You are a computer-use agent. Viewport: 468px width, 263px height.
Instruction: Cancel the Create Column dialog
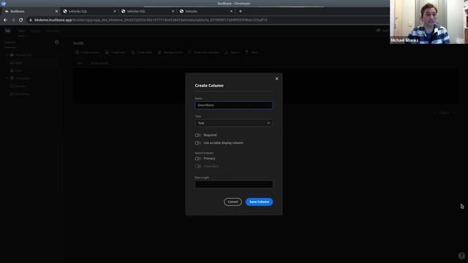[x=233, y=202]
